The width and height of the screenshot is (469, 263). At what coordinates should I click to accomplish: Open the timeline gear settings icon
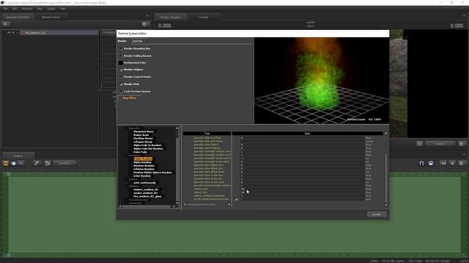(x=461, y=164)
